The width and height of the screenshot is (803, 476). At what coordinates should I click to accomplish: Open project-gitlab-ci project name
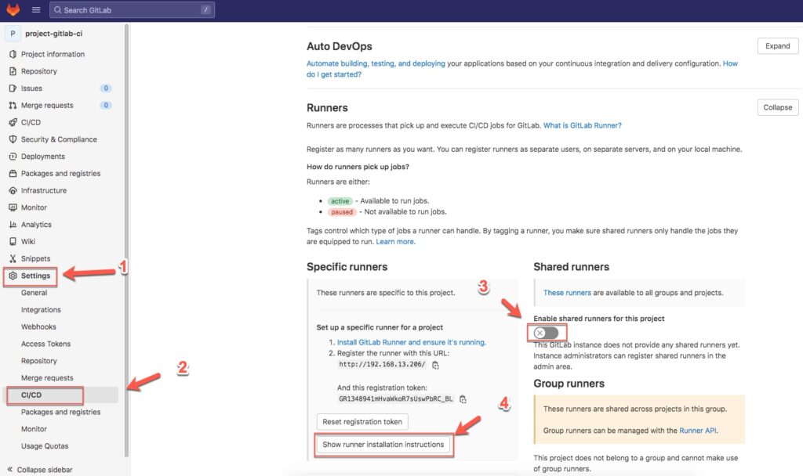tap(54, 33)
